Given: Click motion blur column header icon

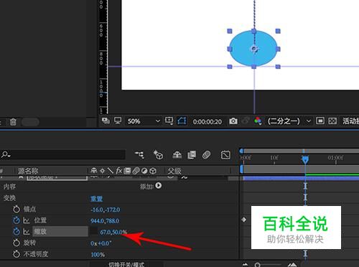Looking at the screenshot, I should [x=136, y=171].
